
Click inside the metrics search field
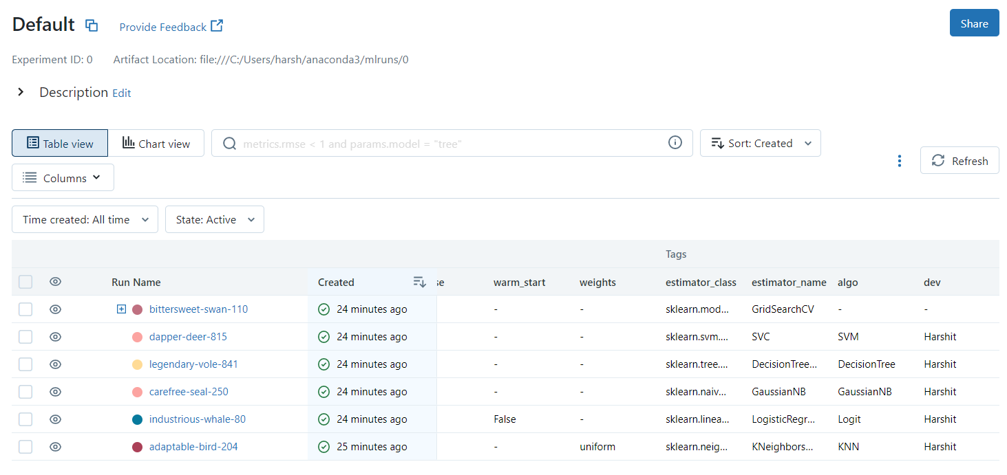coord(447,142)
